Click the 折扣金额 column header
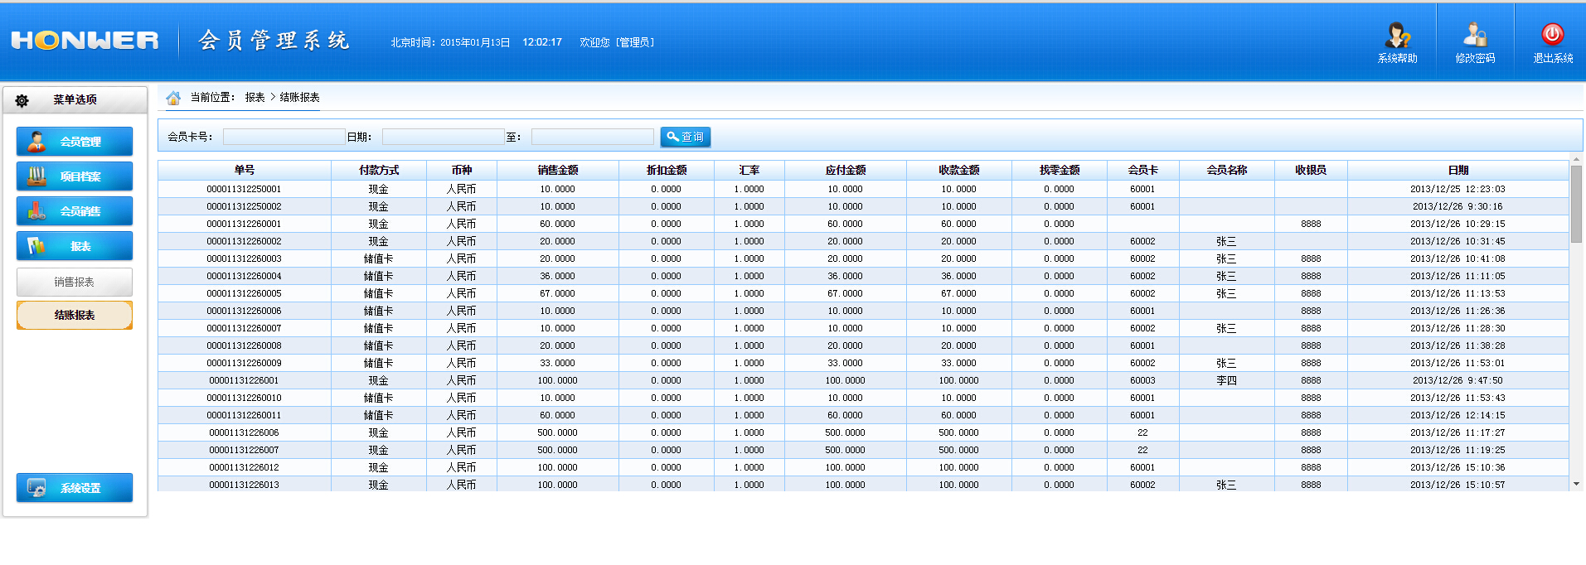1586x565 pixels. tap(667, 170)
